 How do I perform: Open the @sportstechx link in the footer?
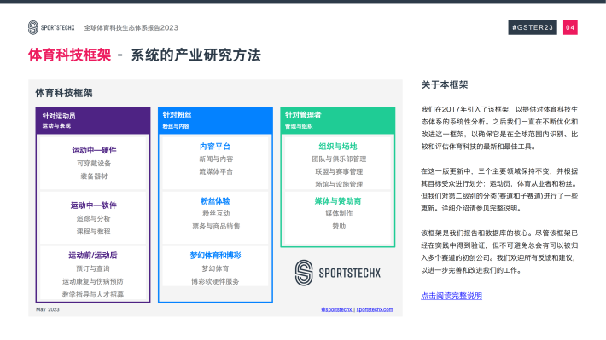pyautogui.click(x=336, y=309)
